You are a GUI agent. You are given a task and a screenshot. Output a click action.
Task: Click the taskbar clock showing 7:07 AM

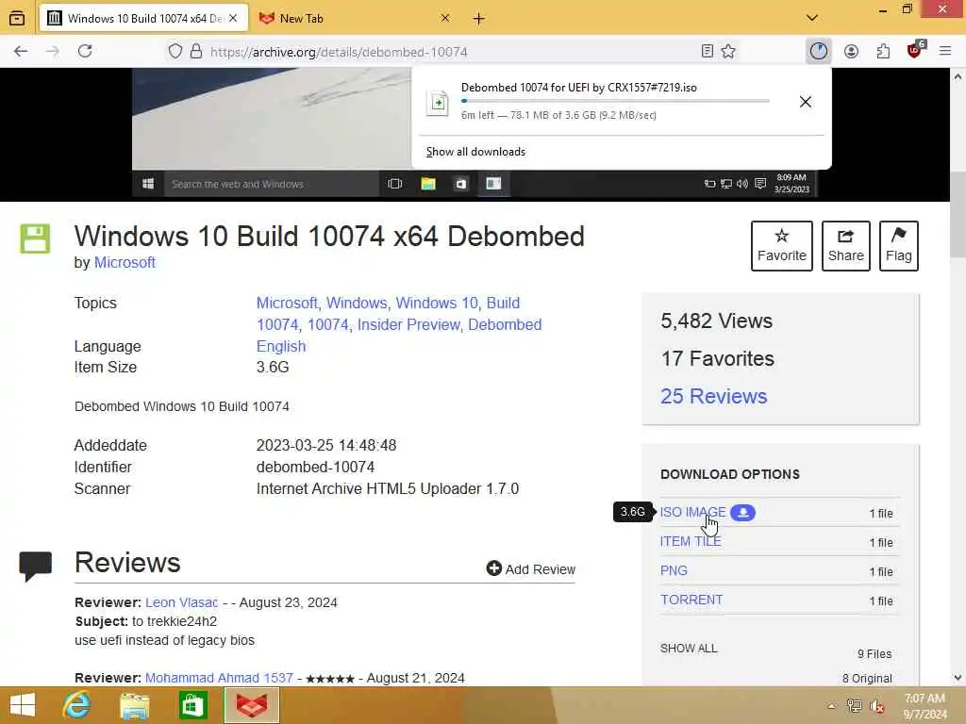(x=924, y=706)
